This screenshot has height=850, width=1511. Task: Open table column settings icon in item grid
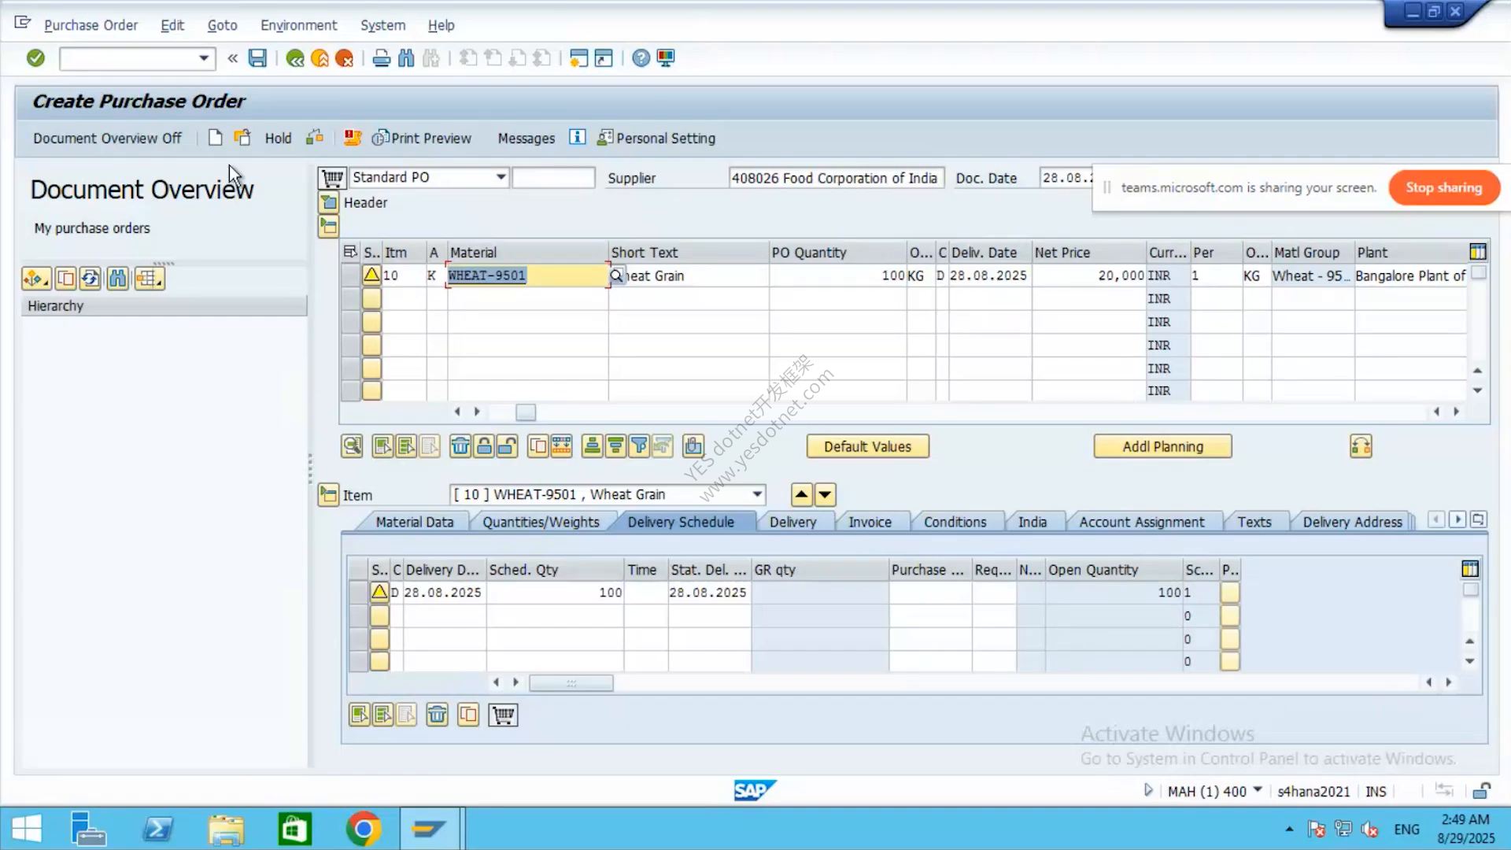click(1478, 252)
